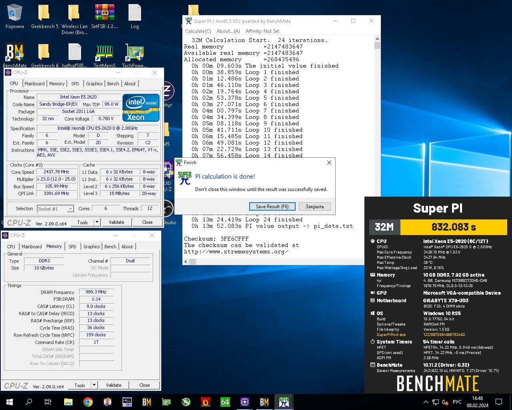Click the Intel Xeon logo in CPU-Z
The width and height of the screenshot is (512, 410).
pos(141,107)
